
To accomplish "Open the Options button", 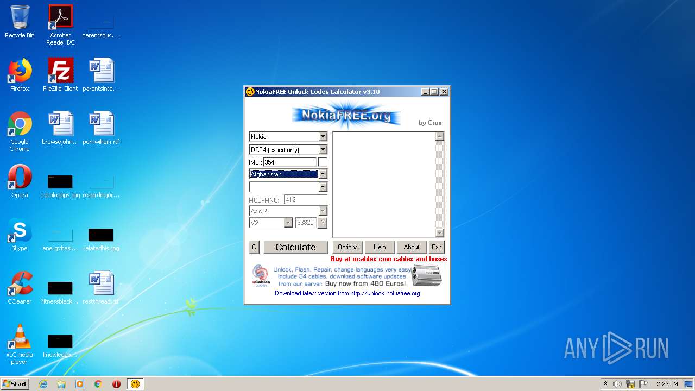I will [347, 247].
